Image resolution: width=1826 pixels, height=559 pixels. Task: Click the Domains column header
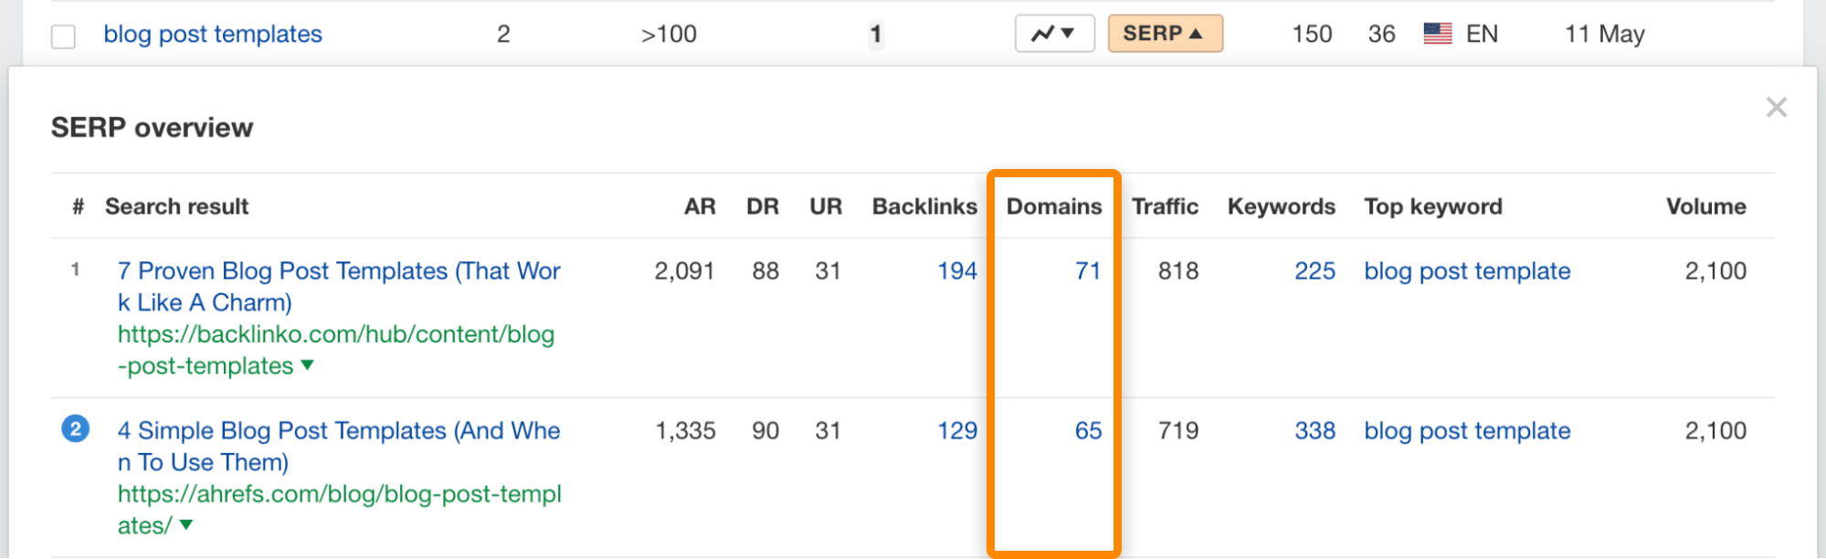[x=1053, y=206]
